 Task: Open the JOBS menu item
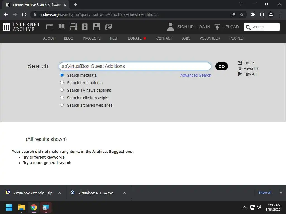click(186, 38)
